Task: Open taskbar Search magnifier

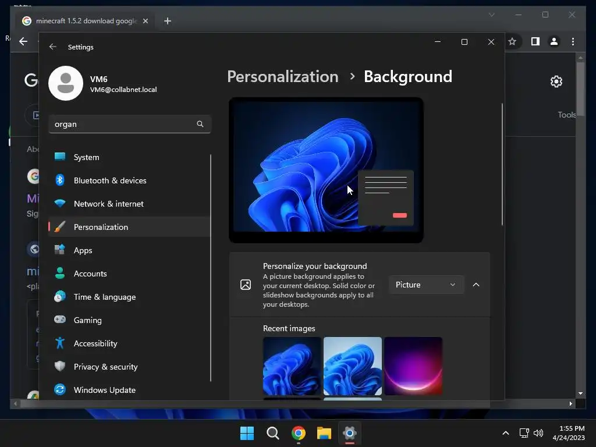Action: point(273,433)
